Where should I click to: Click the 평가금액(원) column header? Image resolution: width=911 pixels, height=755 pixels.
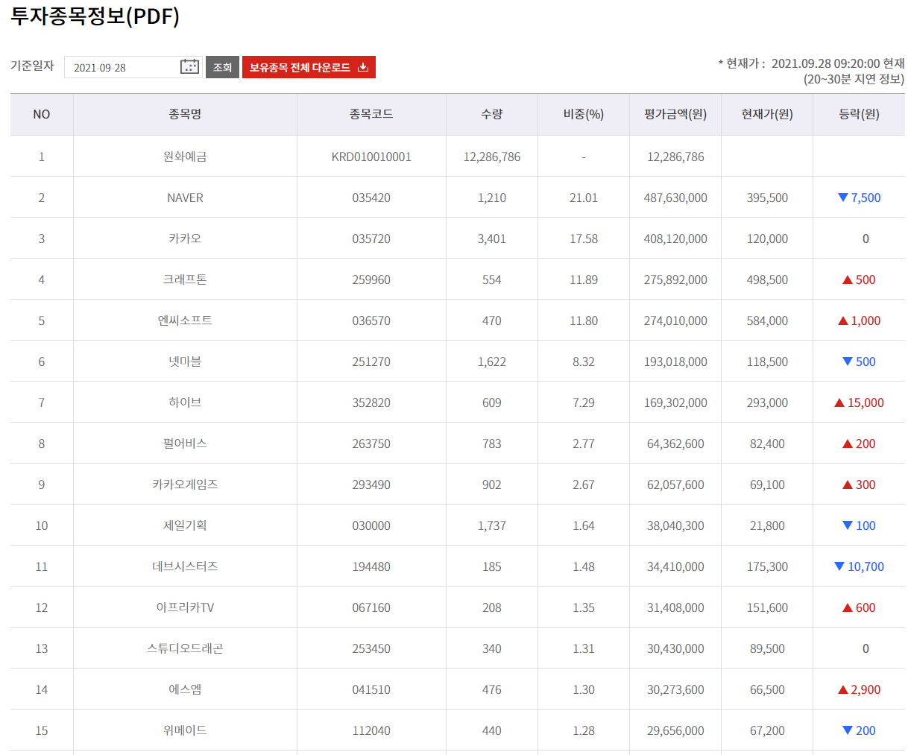click(x=675, y=114)
